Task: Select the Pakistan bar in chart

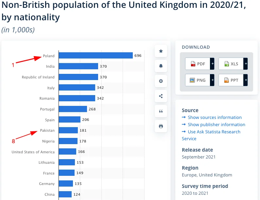Action: 68,130
